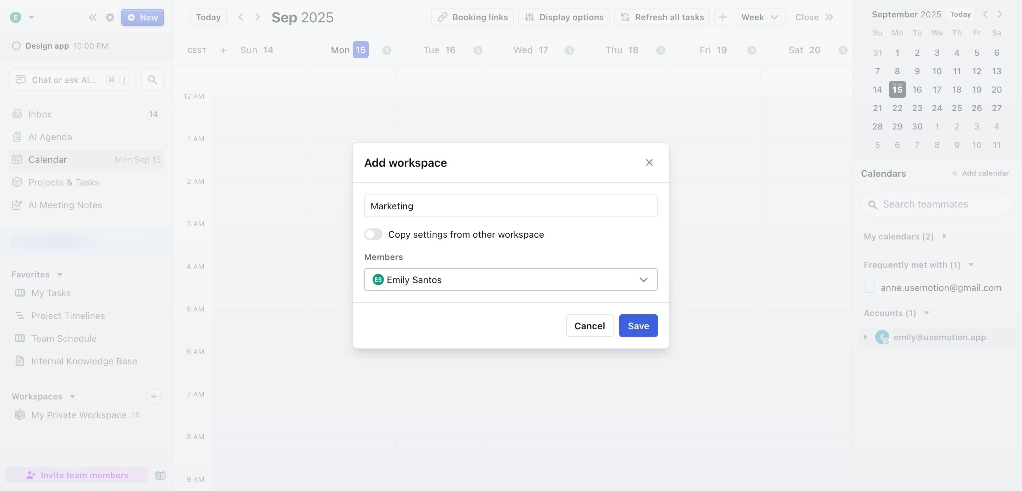Image resolution: width=1022 pixels, height=491 pixels.
Task: Open settings gear icon in sidebar
Action: click(x=110, y=17)
